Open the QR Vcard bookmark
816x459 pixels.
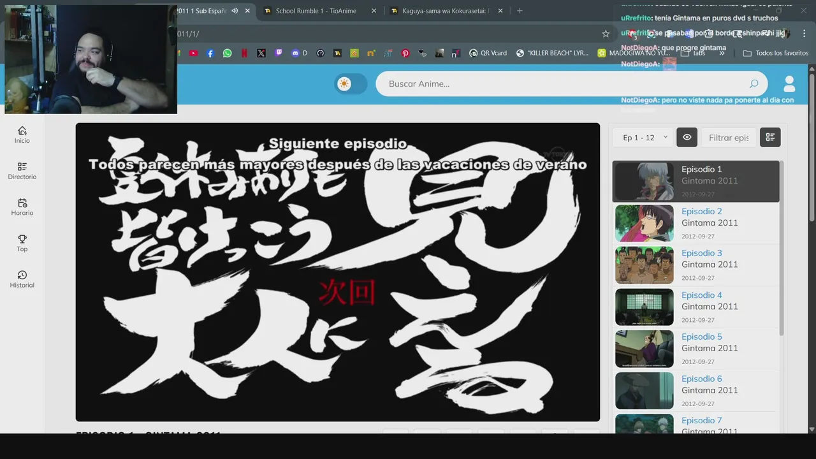click(x=488, y=53)
